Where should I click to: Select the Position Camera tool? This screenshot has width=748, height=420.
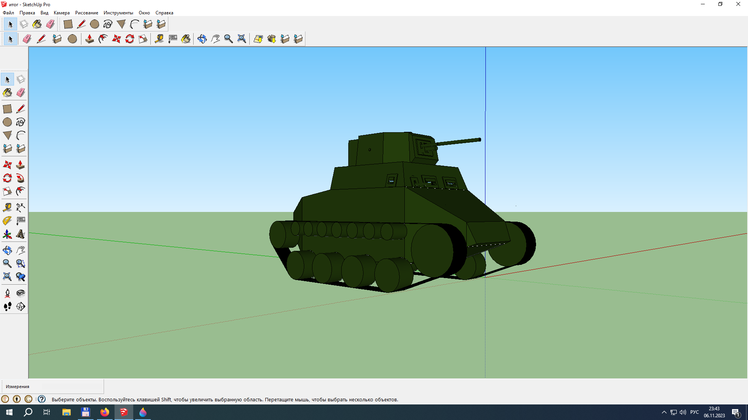tap(7, 293)
